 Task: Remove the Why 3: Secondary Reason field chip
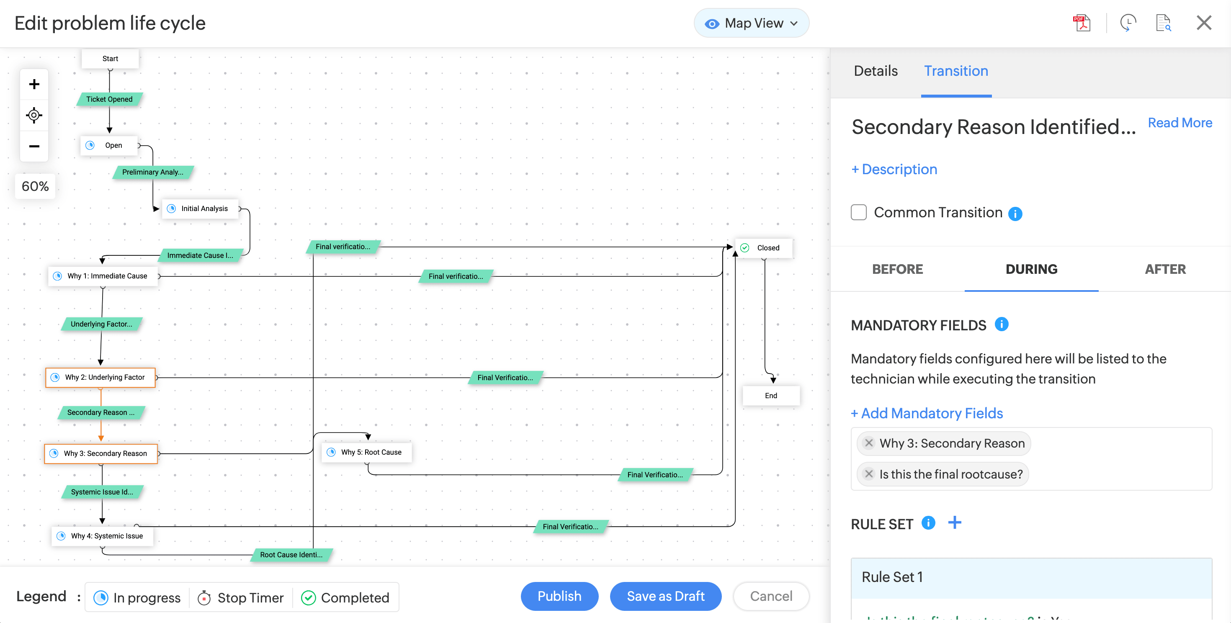869,443
